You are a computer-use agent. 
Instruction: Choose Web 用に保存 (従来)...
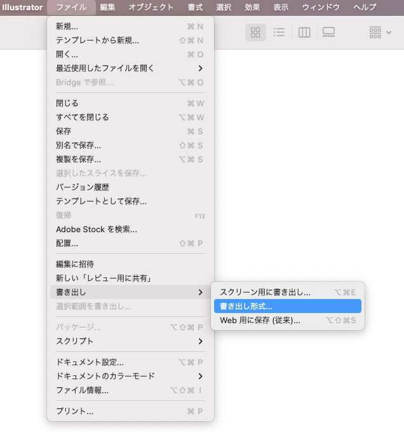tap(287, 320)
